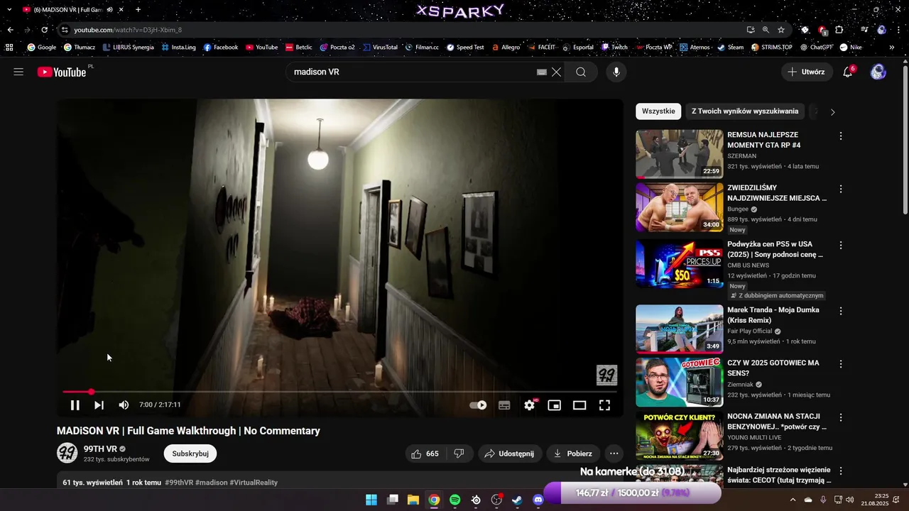The image size is (909, 511).
Task: Pause the video
Action: [x=75, y=405]
